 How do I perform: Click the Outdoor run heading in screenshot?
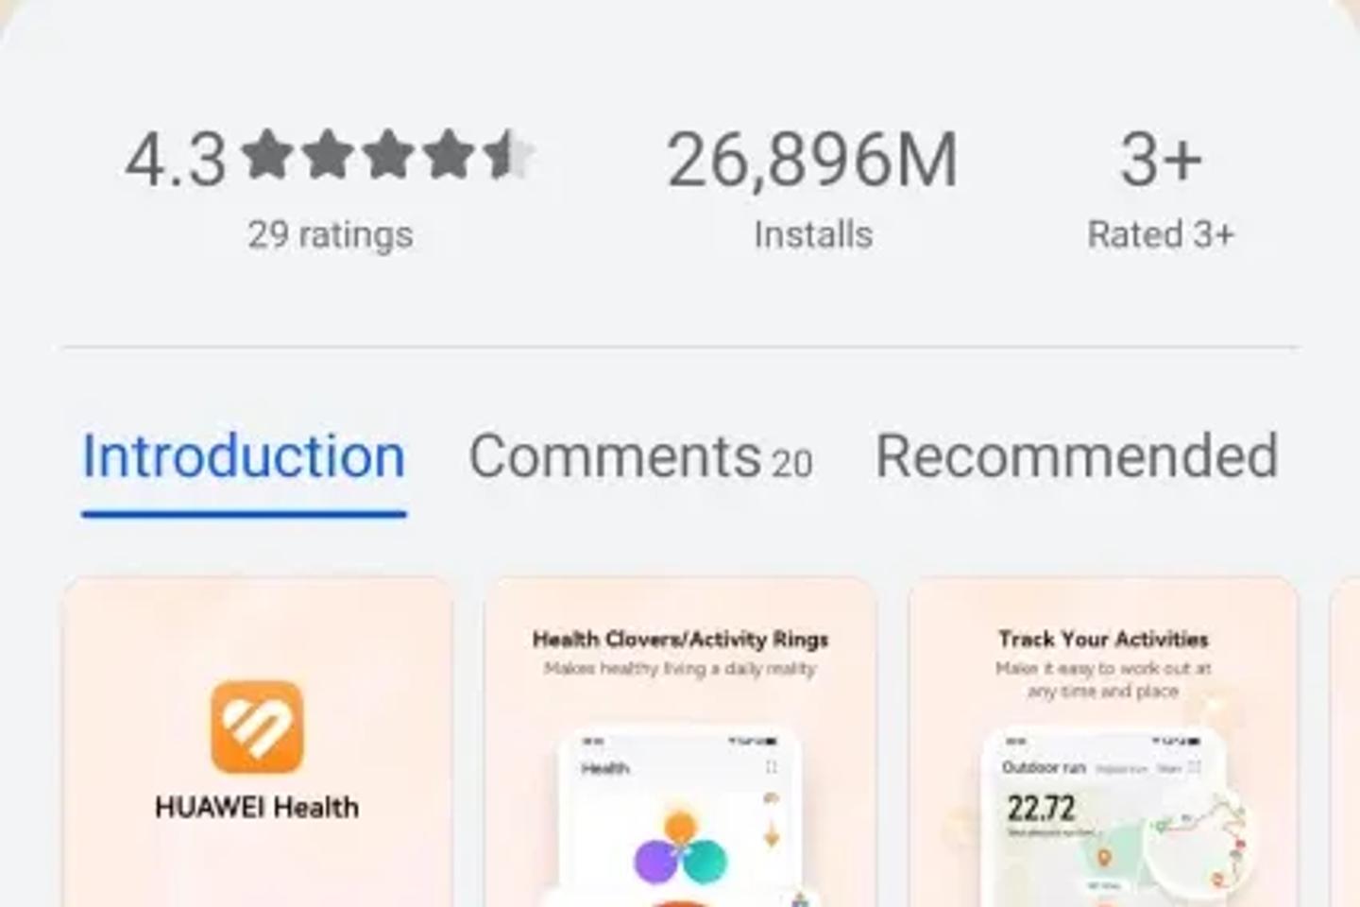[x=1044, y=767]
